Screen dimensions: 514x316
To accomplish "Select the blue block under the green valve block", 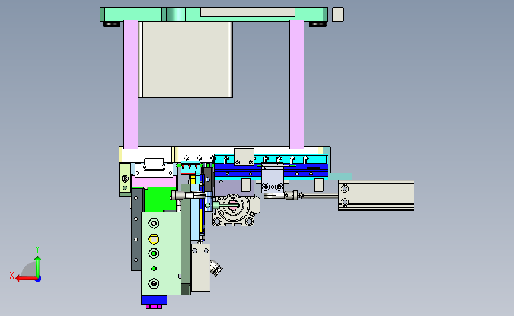I will click(x=154, y=299).
